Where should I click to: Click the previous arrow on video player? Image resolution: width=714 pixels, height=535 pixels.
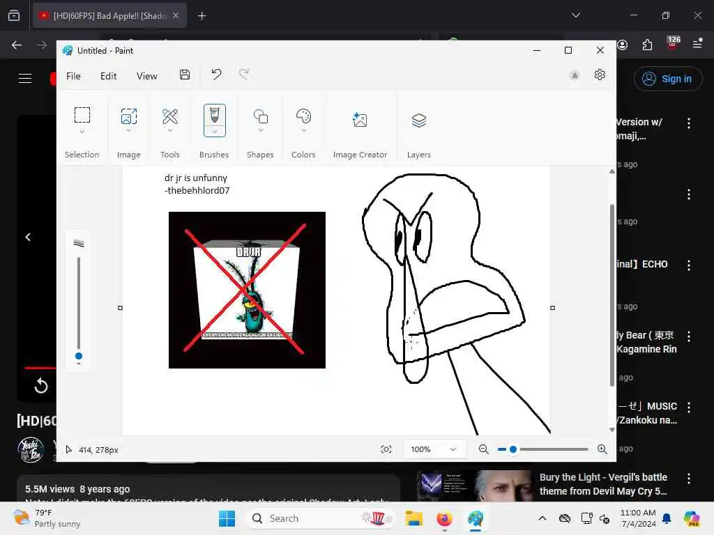28,237
